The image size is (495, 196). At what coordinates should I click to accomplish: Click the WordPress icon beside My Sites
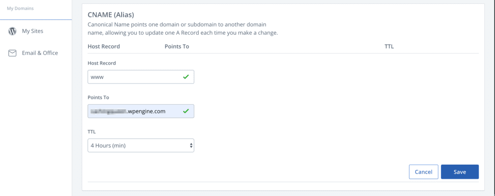13,31
